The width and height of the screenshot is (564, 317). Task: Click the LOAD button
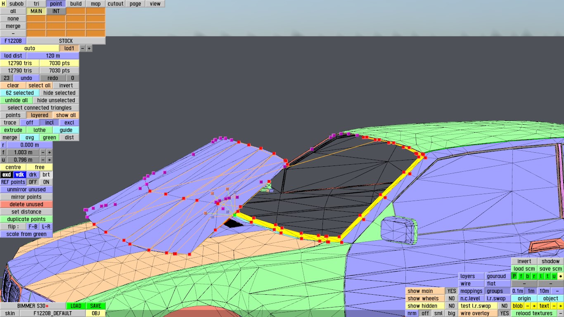(x=76, y=306)
